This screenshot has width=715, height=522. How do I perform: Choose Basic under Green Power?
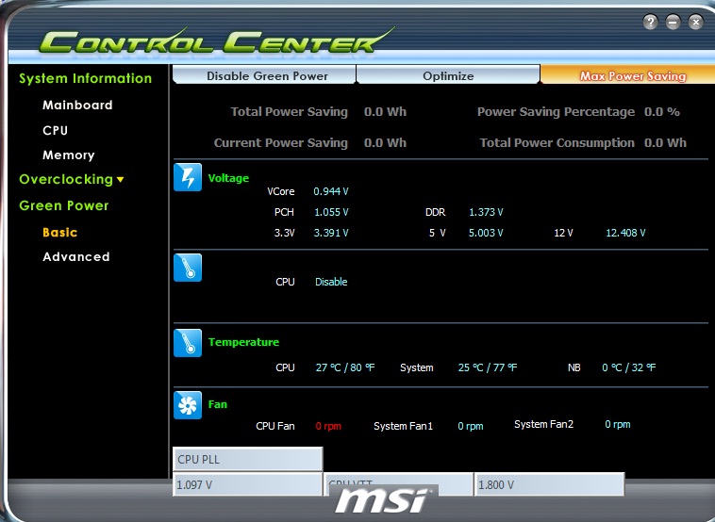59,233
